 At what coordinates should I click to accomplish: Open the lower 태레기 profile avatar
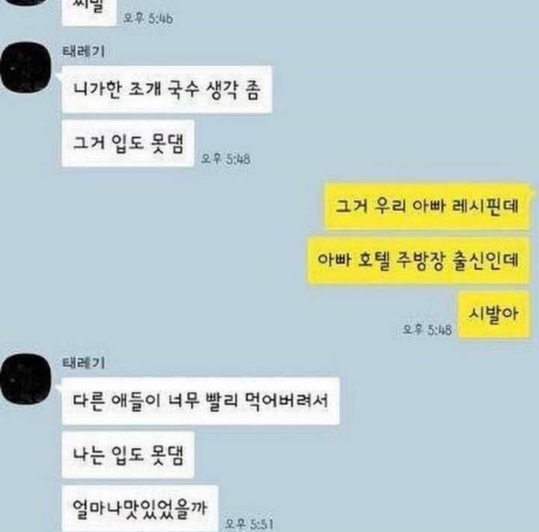[25, 379]
